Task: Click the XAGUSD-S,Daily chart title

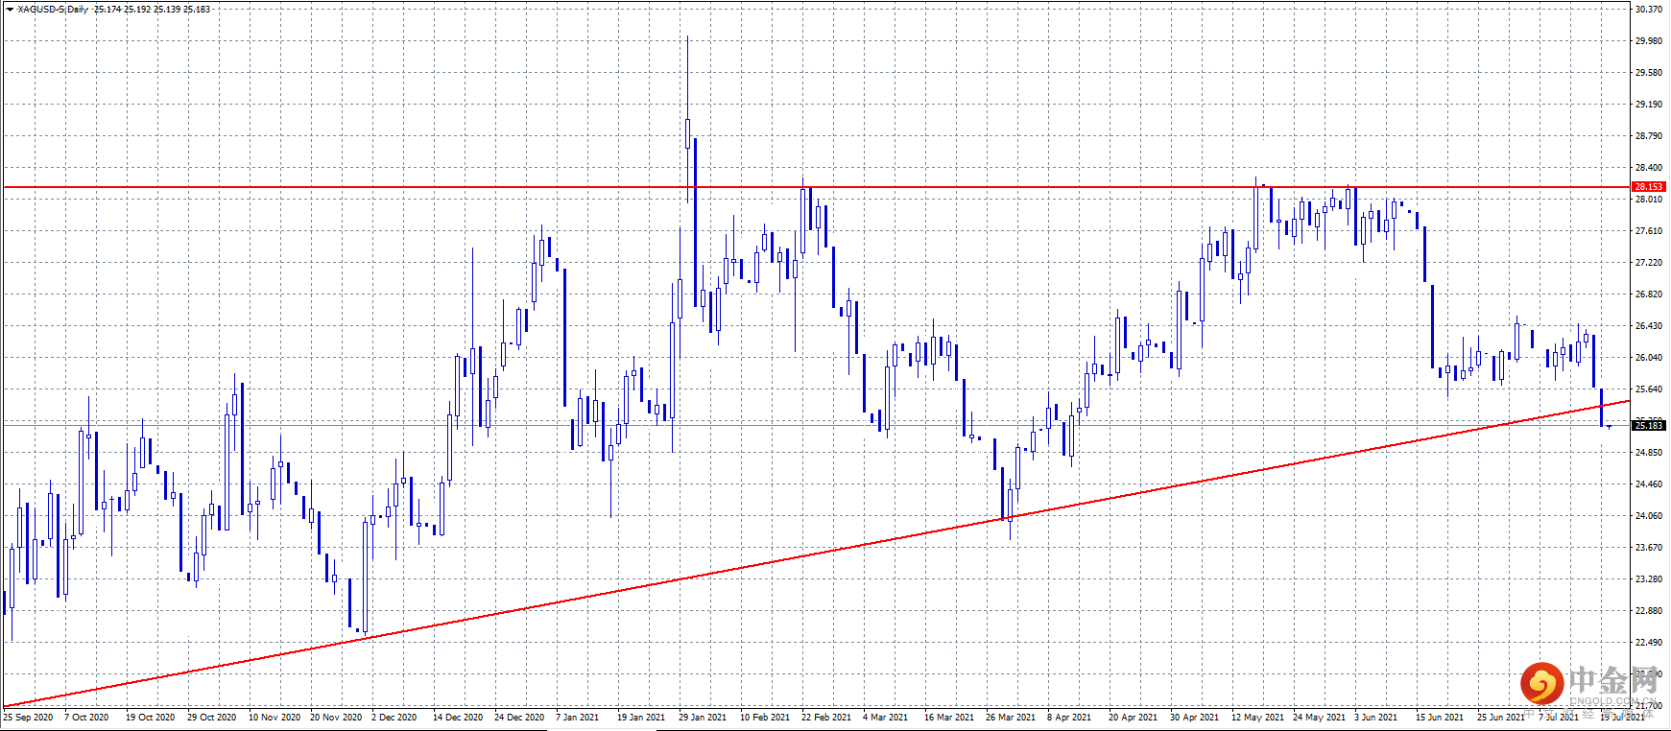Action: (53, 9)
